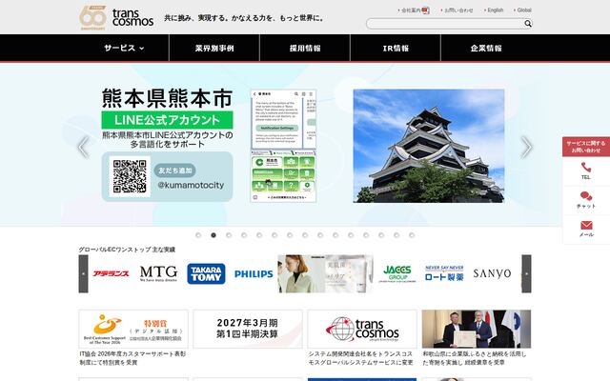
Task: Click the transcosmos logo
Action: click(132, 17)
